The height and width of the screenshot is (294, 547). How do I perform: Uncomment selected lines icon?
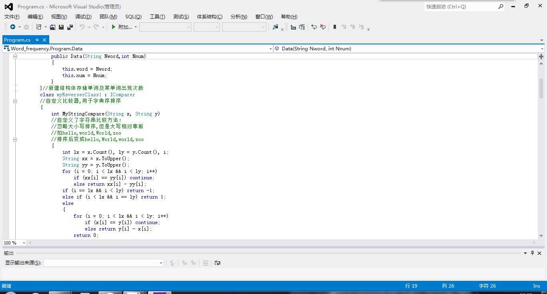(323, 27)
